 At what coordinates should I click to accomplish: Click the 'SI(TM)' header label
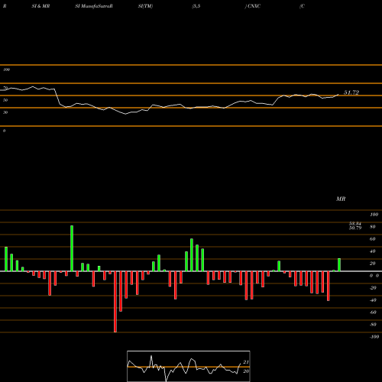point(145,6)
